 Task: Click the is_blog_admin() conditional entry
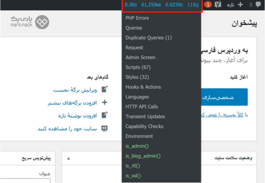143,156
